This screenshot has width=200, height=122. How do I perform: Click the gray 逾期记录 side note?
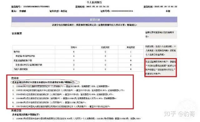click(x=161, y=34)
